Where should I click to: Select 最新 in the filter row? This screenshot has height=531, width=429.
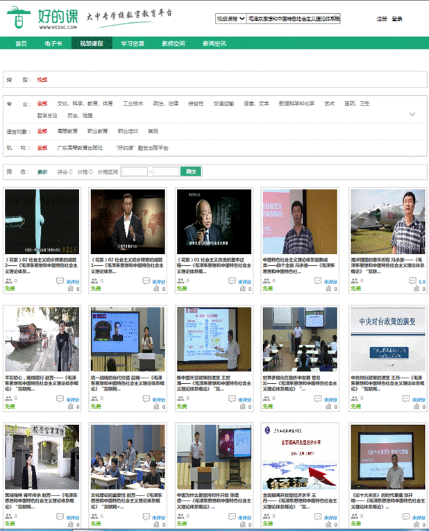click(x=42, y=171)
